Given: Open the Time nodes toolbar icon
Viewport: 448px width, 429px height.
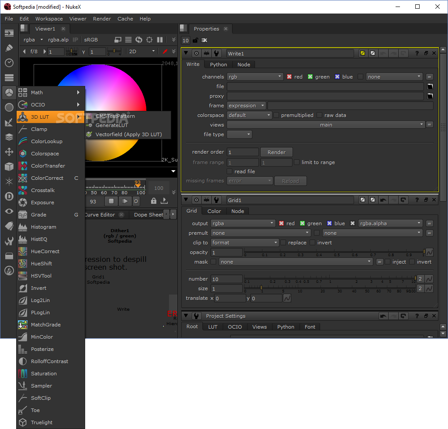Looking at the screenshot, I should click(x=9, y=63).
